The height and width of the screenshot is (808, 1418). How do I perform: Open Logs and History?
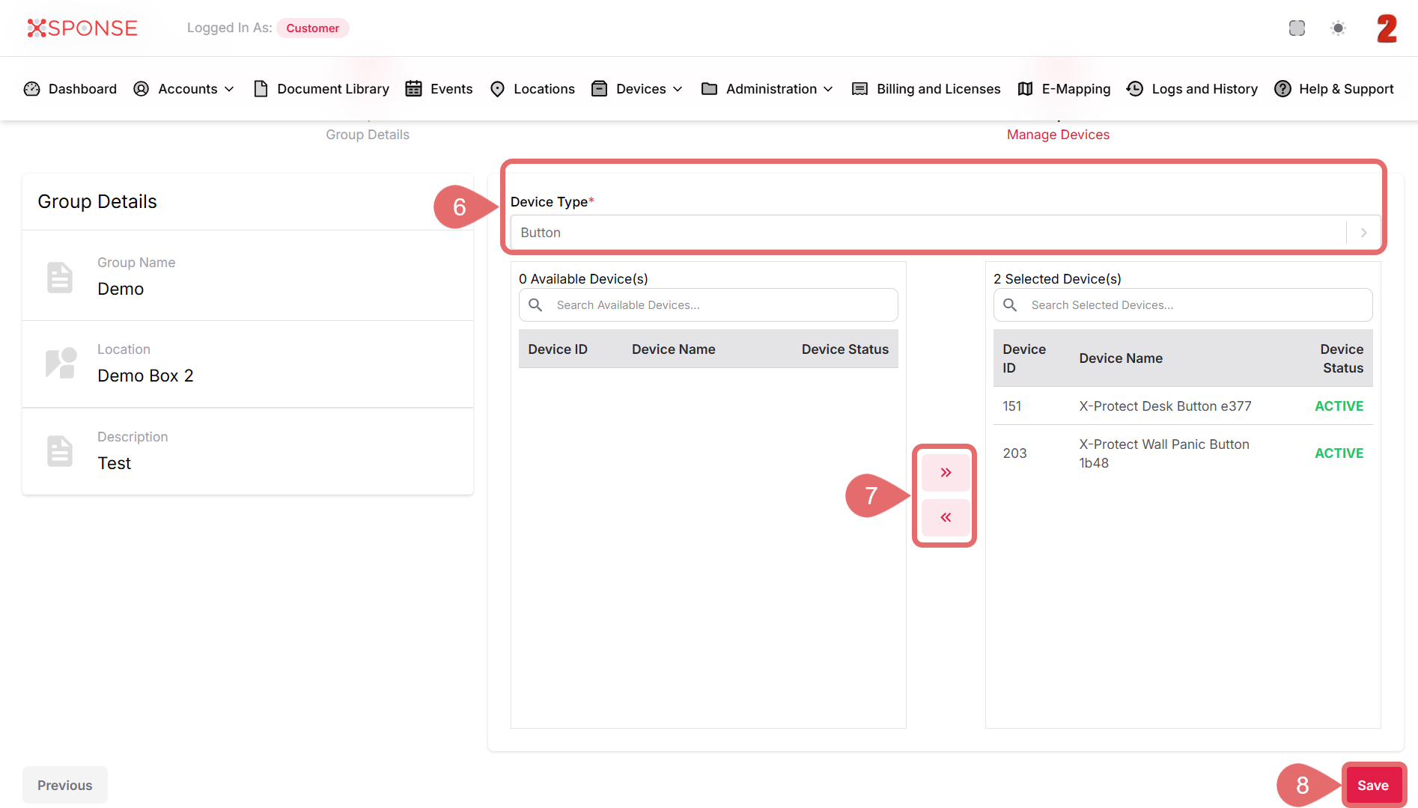click(1193, 89)
